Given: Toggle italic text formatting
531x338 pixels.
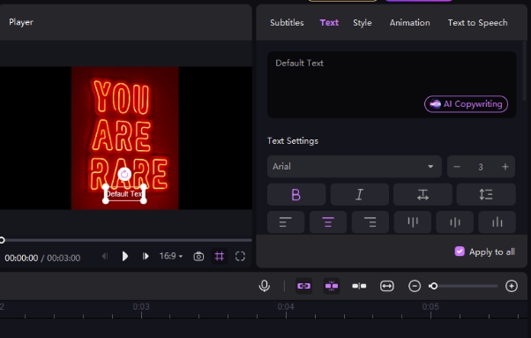Looking at the screenshot, I should click(359, 194).
